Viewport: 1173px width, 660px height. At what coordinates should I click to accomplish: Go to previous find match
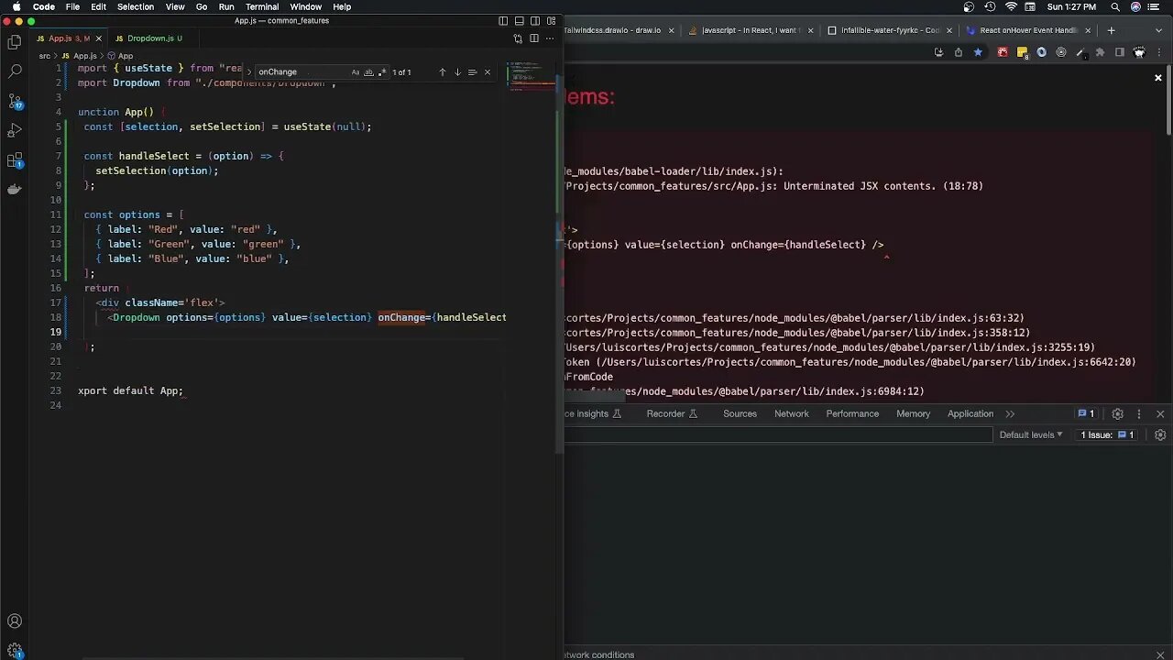pos(442,72)
